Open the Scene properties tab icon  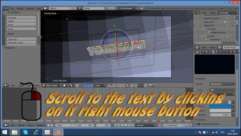(210, 52)
